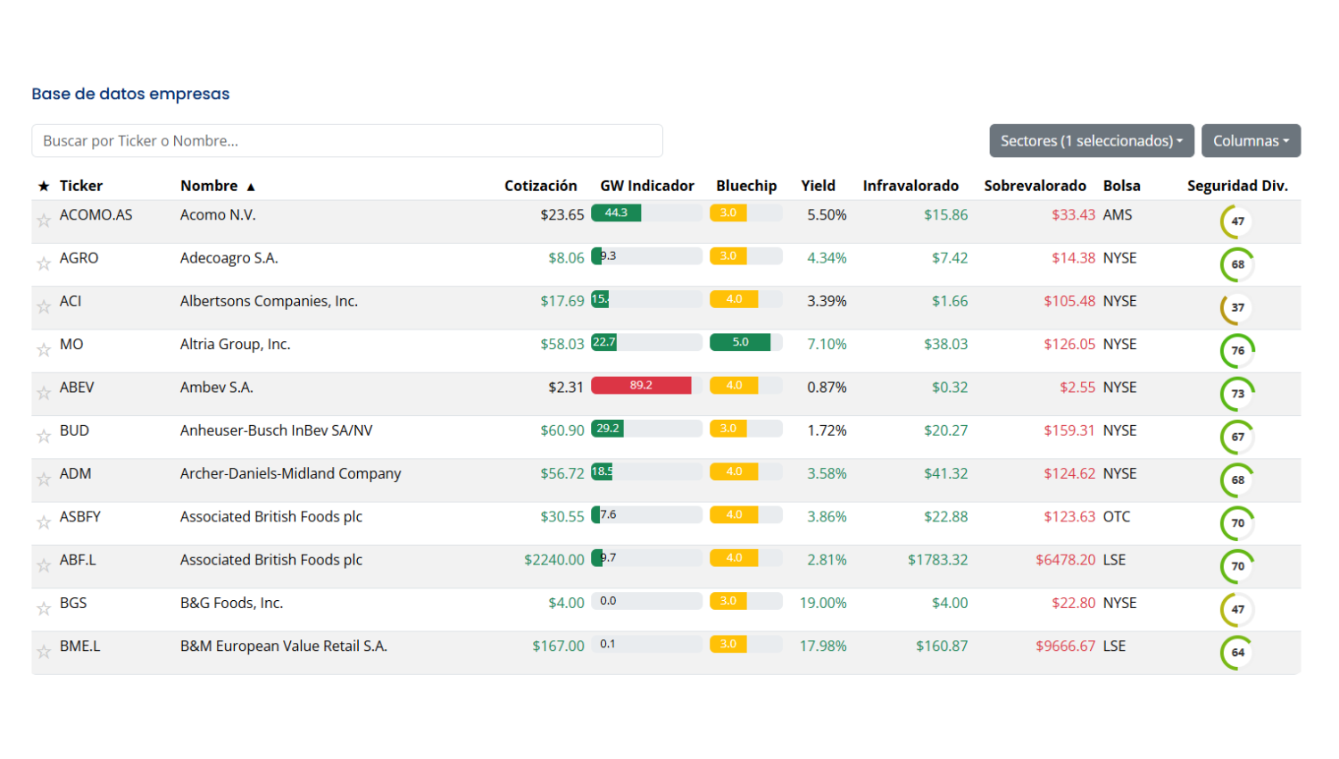Sort table by GW Indicador header
This screenshot has height=759, width=1339.
point(646,186)
